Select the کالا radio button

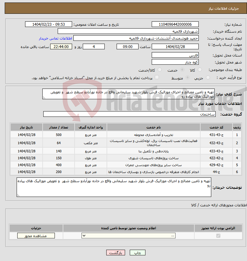coord(200,70)
